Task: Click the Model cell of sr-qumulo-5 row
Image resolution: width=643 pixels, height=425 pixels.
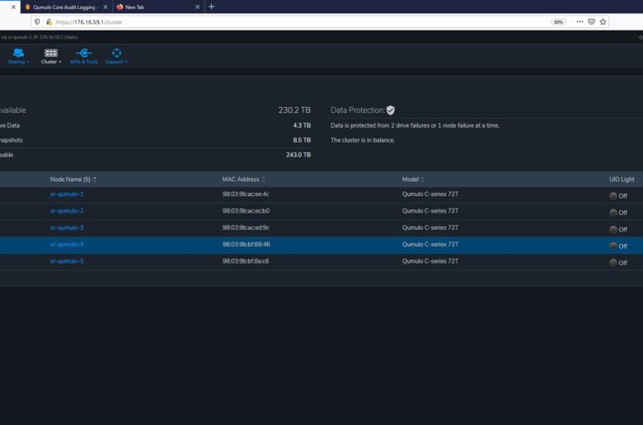Action: pyautogui.click(x=430, y=261)
